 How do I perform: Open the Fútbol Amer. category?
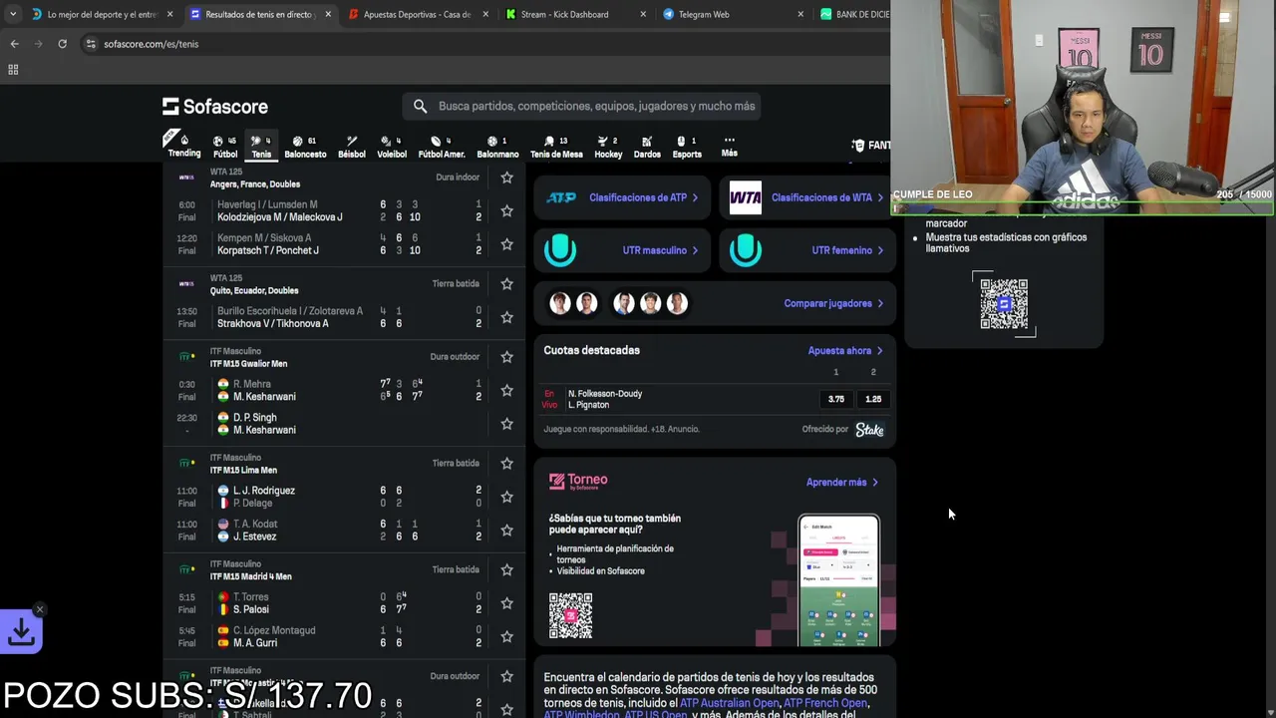point(442,147)
